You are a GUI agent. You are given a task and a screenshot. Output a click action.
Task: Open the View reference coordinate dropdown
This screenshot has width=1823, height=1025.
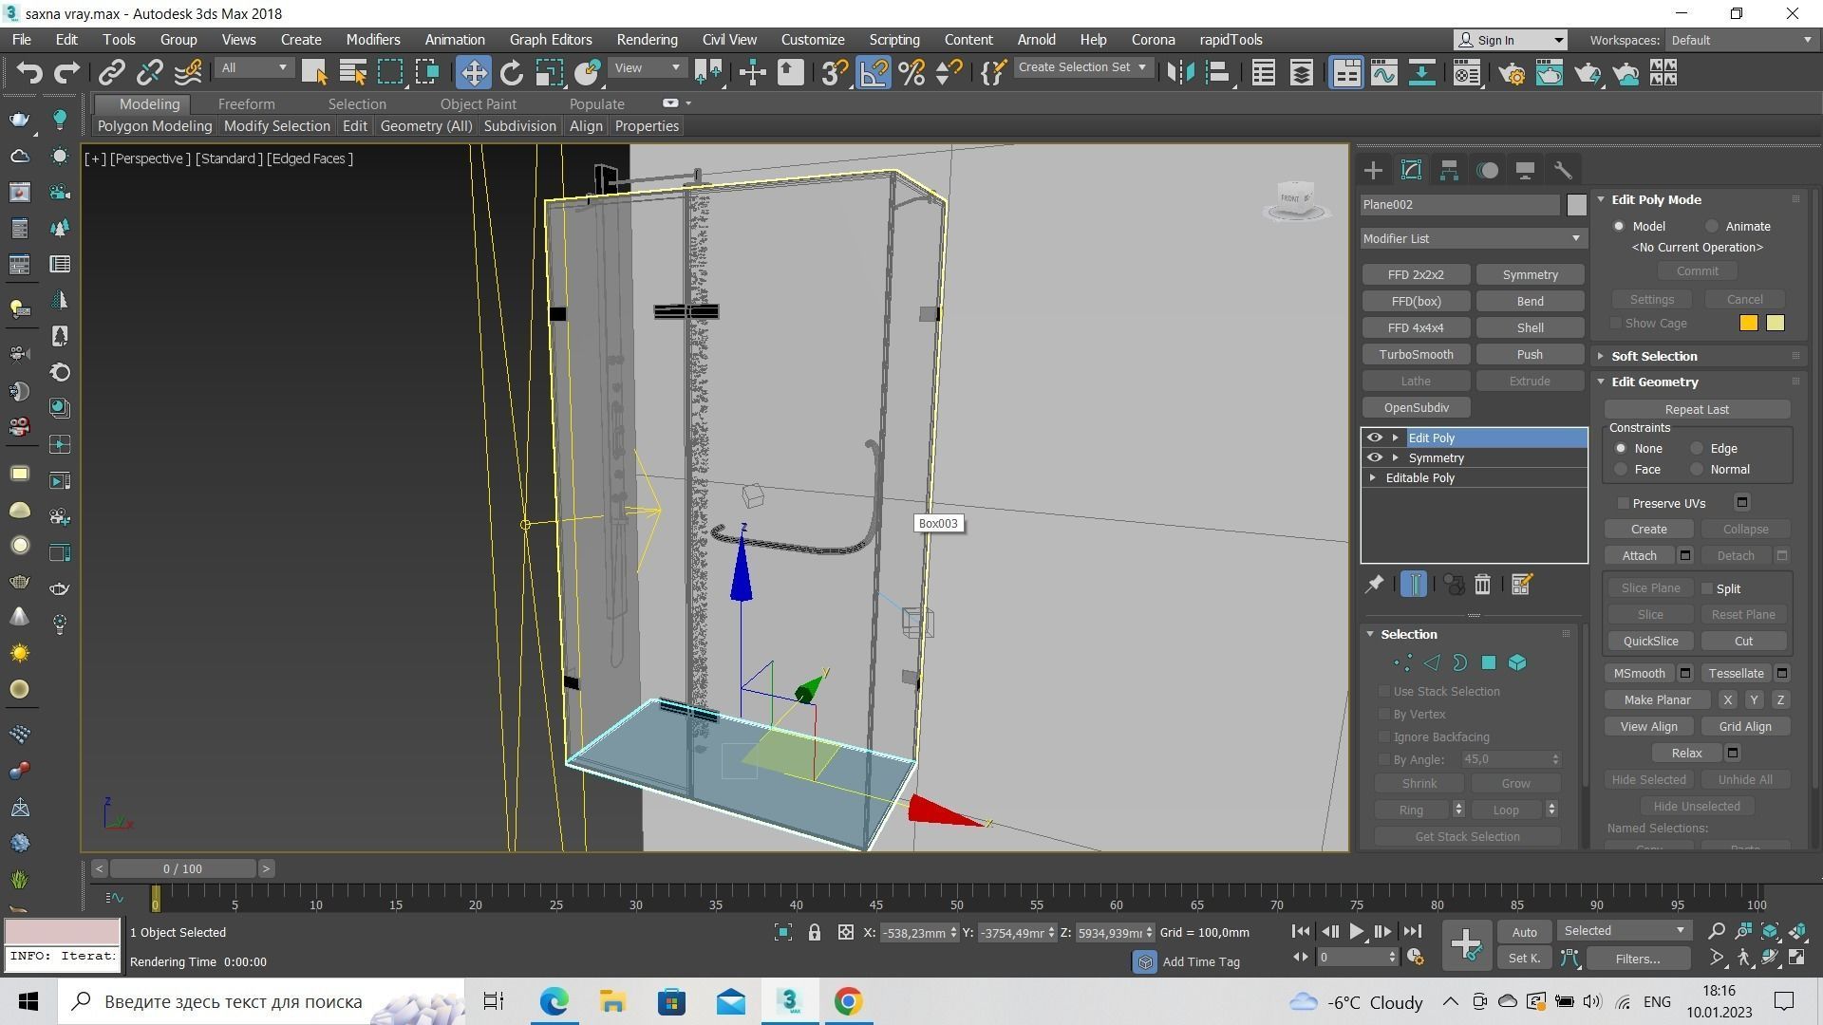click(648, 67)
